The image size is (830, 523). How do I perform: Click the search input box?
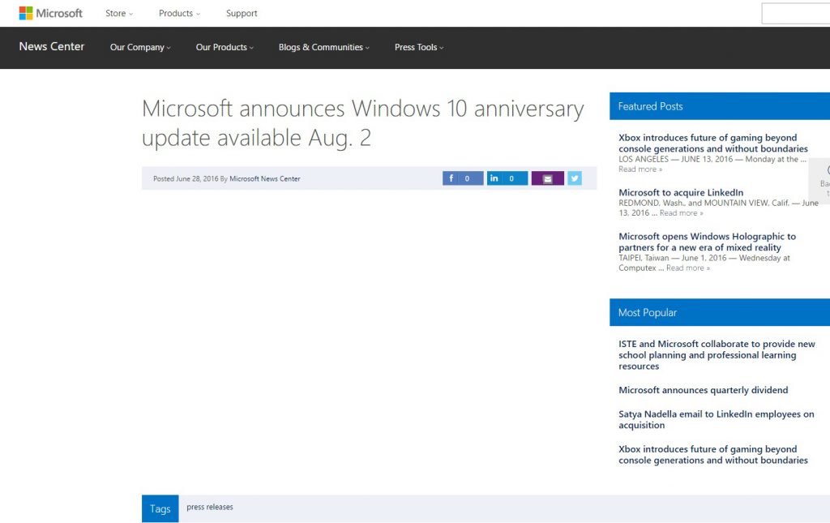[796, 13]
